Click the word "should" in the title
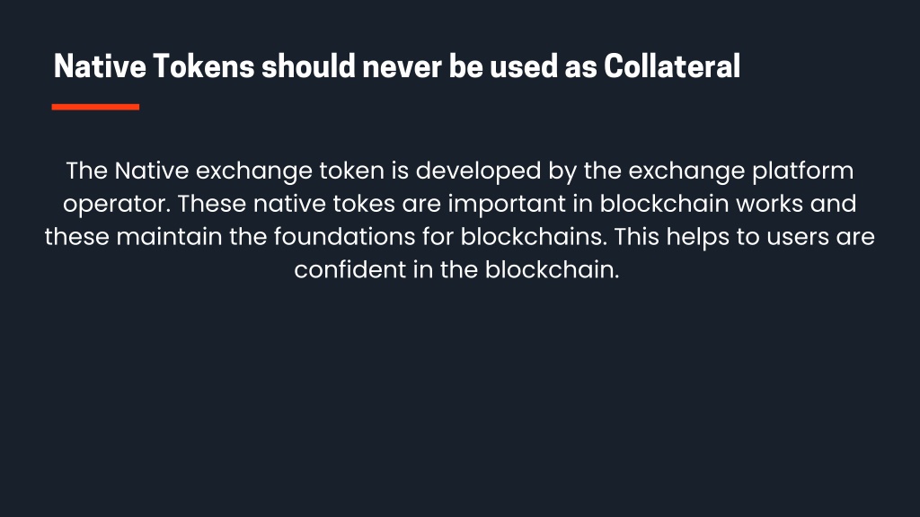 [x=309, y=66]
